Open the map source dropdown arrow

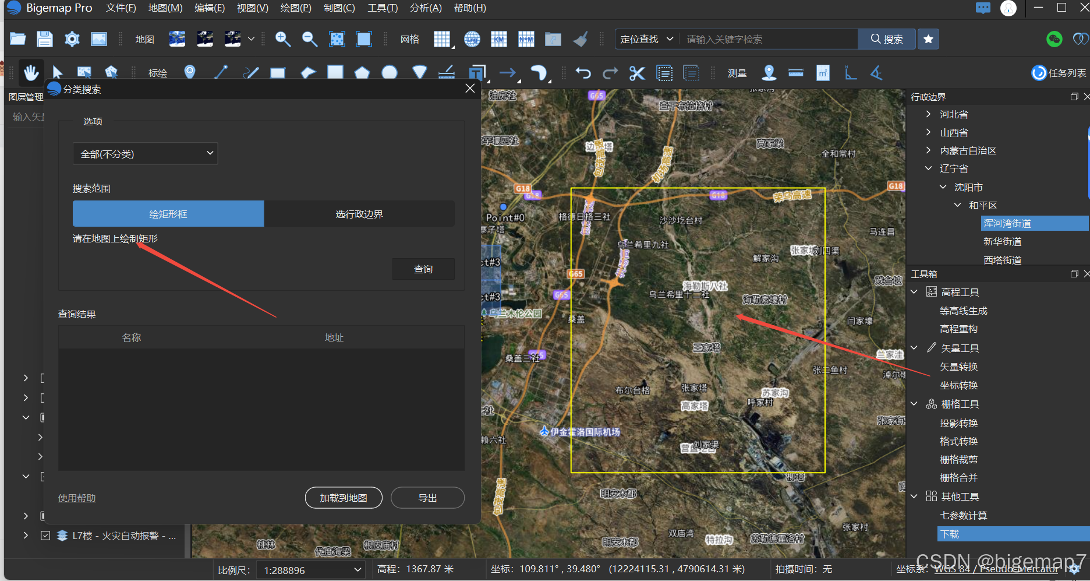[x=251, y=39]
